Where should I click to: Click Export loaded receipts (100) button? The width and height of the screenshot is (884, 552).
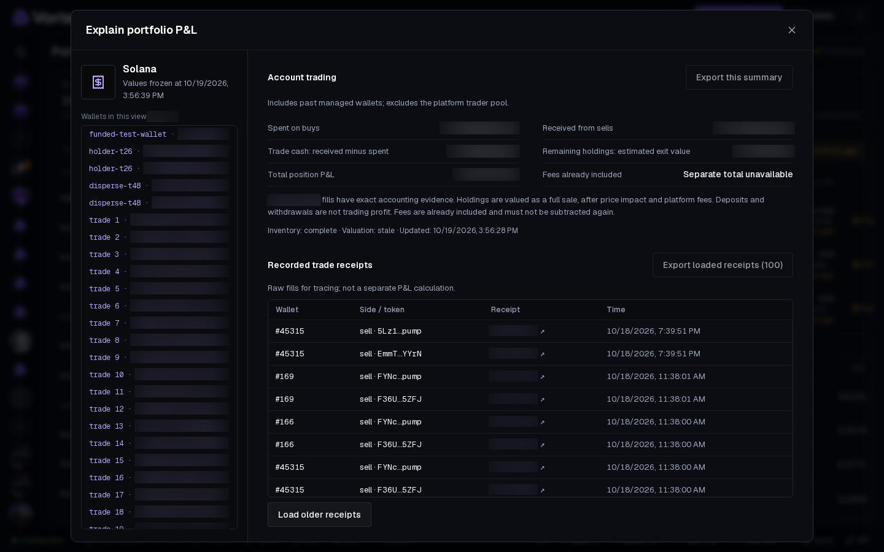tap(723, 265)
